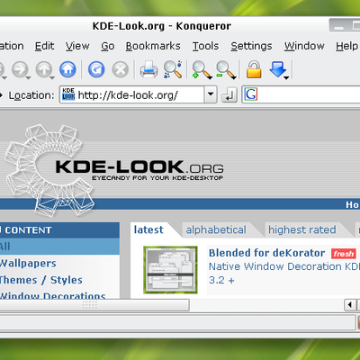Click the horizontal scrollbar left arrow
The width and height of the screenshot is (360, 360).
tap(349, 305)
